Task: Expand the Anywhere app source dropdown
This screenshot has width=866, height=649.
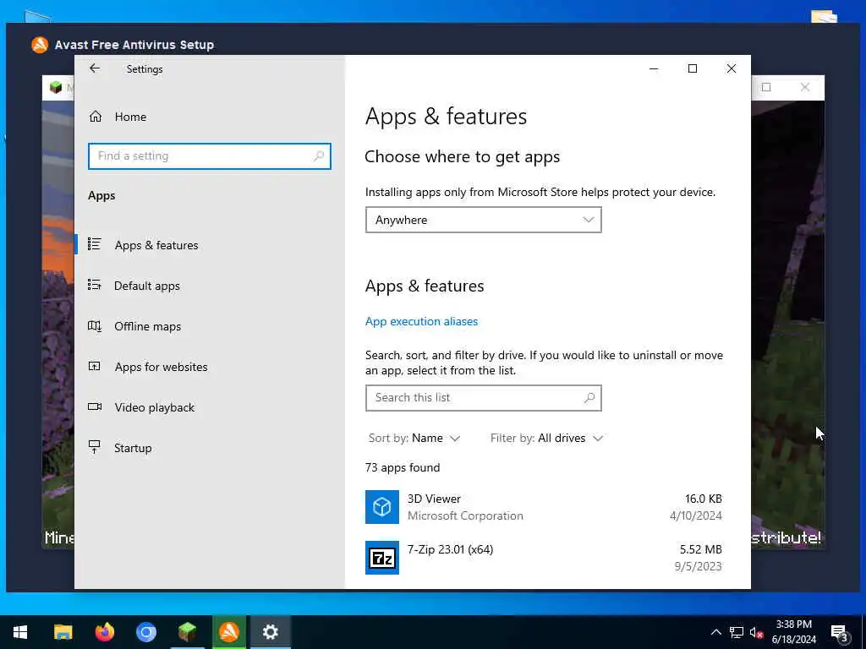Action: [x=483, y=221]
